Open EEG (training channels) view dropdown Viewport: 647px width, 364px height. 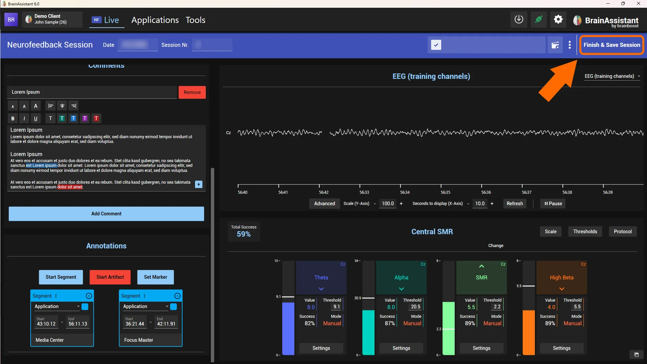point(612,76)
